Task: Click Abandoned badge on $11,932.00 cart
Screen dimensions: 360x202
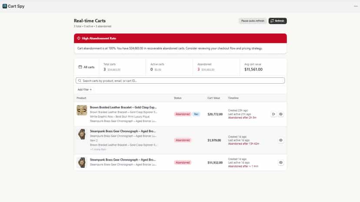Action: (183, 163)
